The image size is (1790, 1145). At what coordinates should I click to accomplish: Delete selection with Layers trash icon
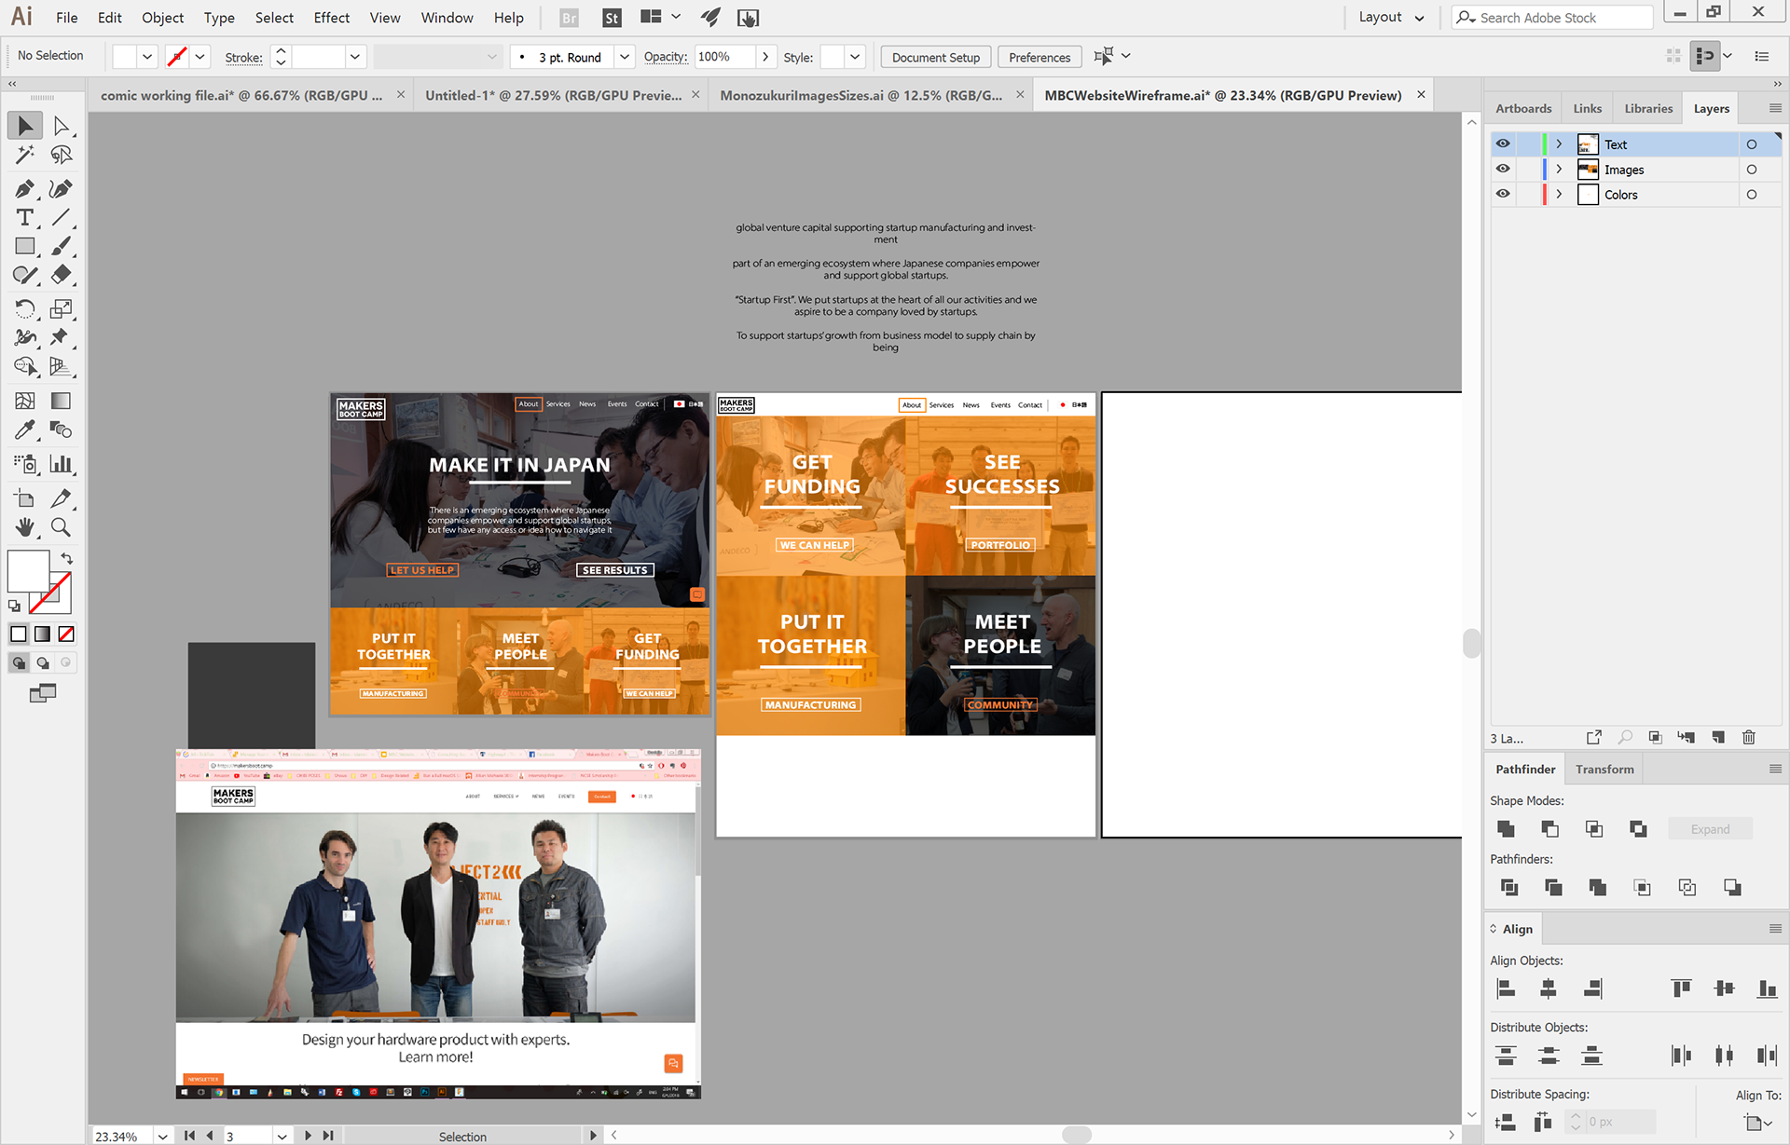pos(1749,737)
